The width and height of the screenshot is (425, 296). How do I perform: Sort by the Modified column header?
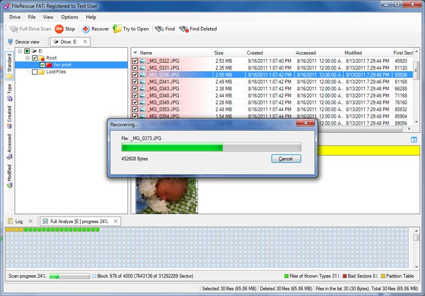click(x=368, y=53)
